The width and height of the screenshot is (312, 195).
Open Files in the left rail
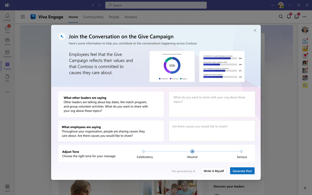coord(7,78)
